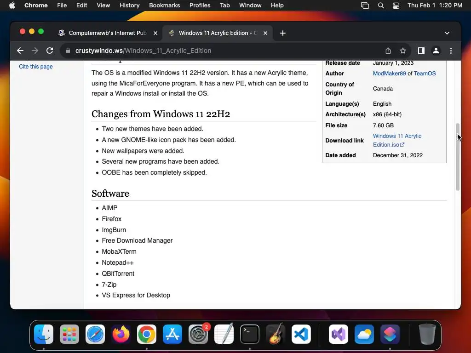Click the date and time in menu bar
The height and width of the screenshot is (353, 471).
[435, 6]
